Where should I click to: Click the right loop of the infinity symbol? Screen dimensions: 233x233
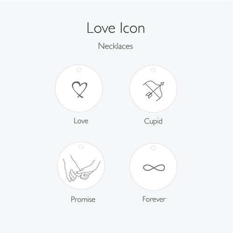(x=159, y=168)
